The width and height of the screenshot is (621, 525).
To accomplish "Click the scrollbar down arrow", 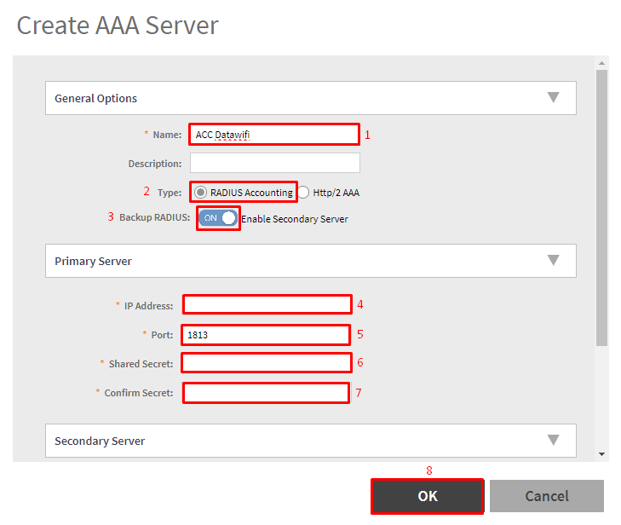I will tap(601, 454).
